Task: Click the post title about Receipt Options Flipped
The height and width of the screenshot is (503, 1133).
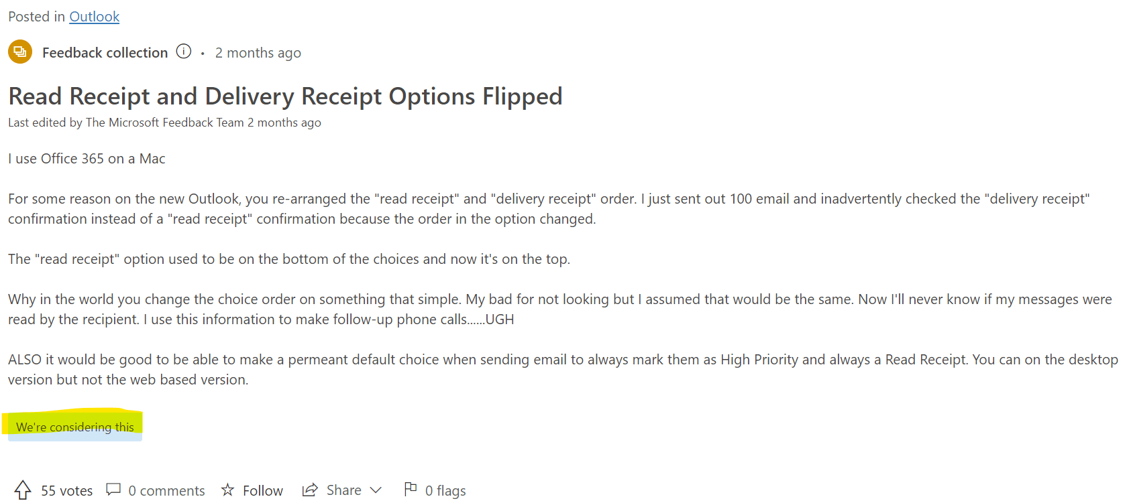Action: click(285, 96)
